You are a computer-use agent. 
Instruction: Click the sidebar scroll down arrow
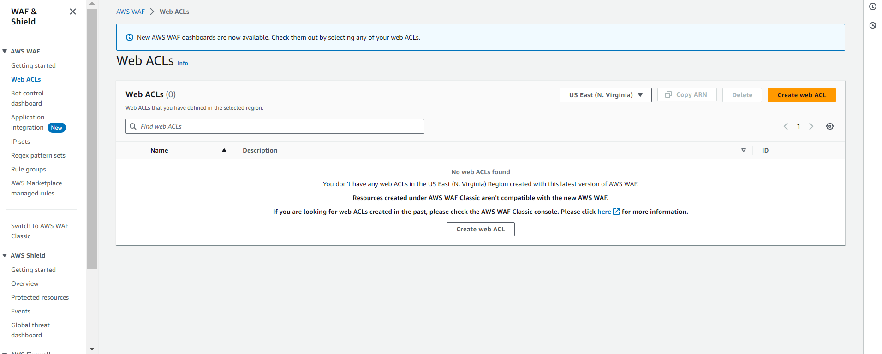coord(92,349)
